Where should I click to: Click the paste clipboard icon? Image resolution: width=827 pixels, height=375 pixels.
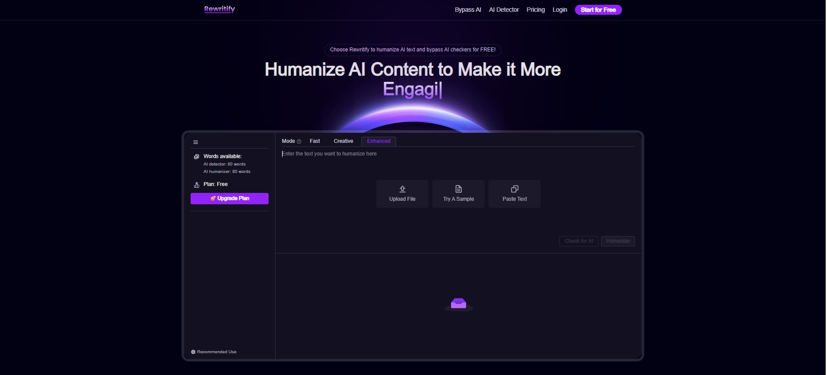(x=514, y=189)
